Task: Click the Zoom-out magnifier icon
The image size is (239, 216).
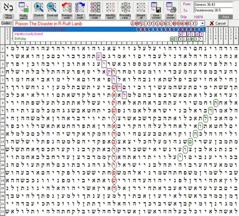Action: coord(52,7)
